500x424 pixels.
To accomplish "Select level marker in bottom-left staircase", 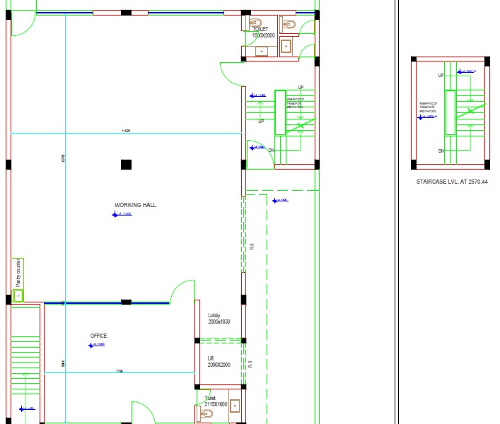I will 27,408.
